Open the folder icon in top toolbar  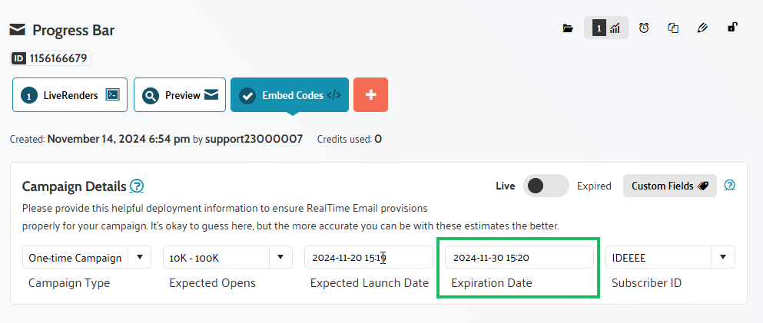(x=568, y=28)
